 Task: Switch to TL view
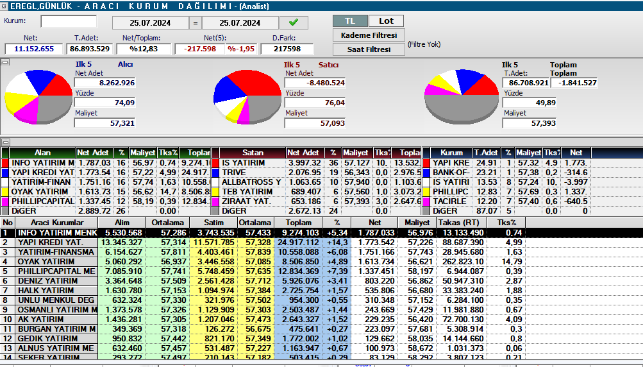(x=350, y=21)
